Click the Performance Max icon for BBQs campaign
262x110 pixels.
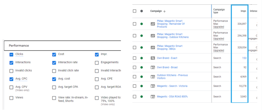pos(153,47)
